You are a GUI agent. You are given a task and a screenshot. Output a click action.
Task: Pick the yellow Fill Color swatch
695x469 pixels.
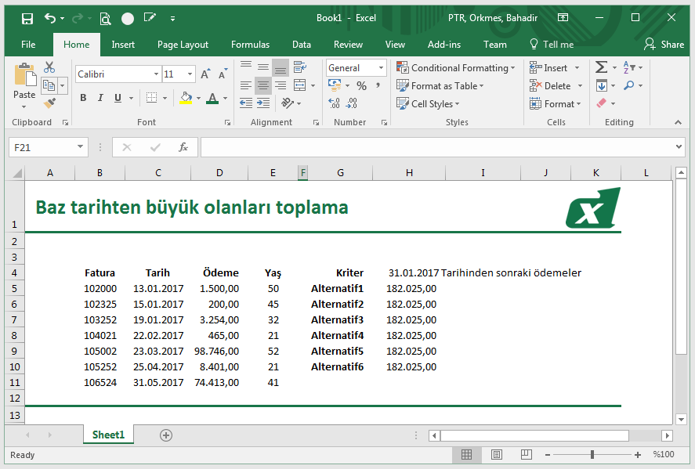pos(186,98)
